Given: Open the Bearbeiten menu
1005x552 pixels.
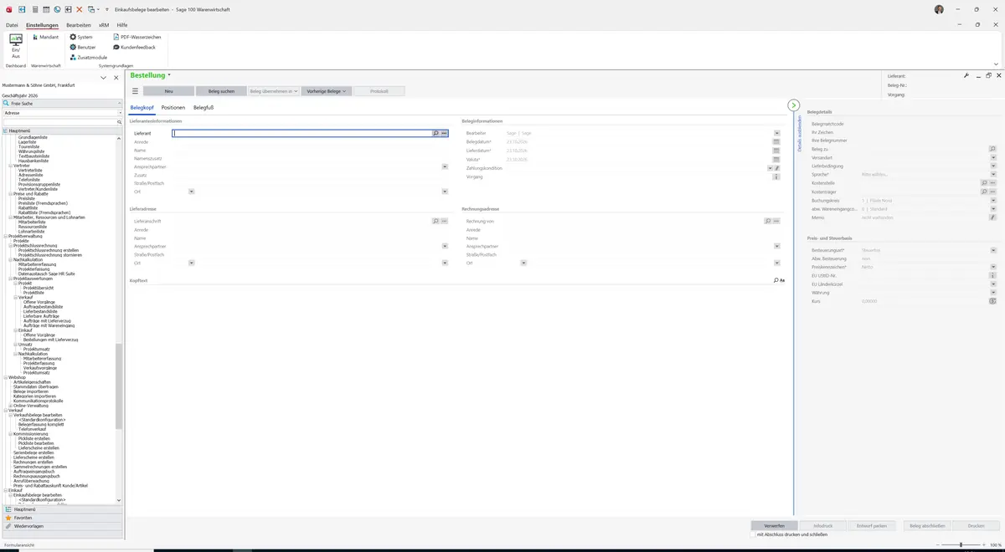Looking at the screenshot, I should point(79,25).
